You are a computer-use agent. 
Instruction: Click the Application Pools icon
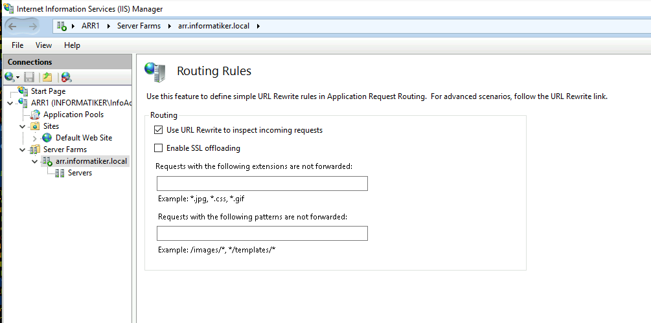click(36, 115)
